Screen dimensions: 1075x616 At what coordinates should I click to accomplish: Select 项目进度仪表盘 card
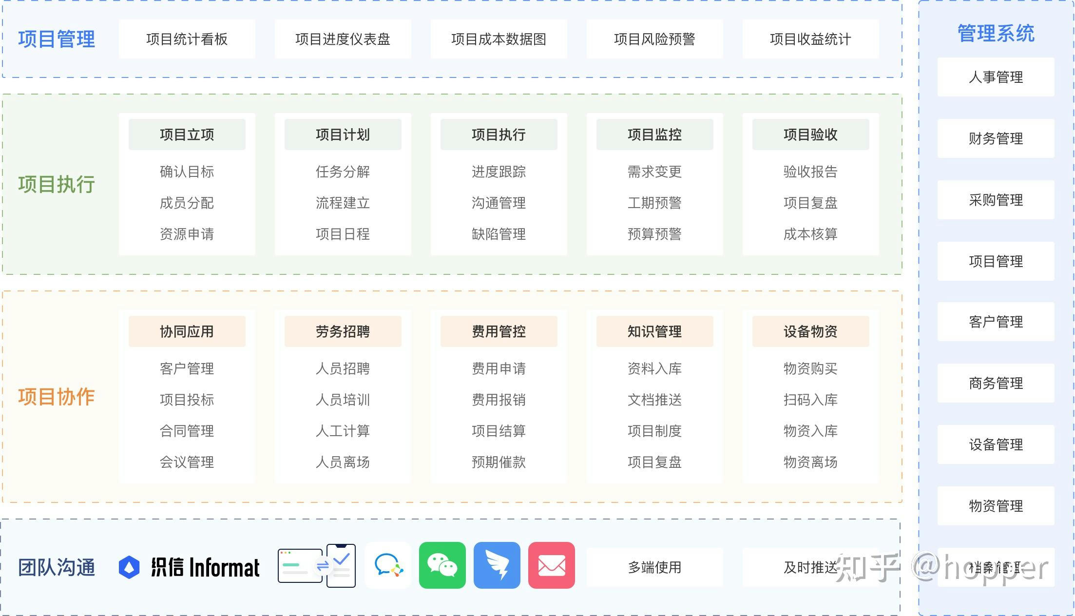point(343,39)
